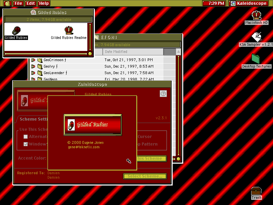
Task: Open the Edit menu
Action: tap(31, 3)
